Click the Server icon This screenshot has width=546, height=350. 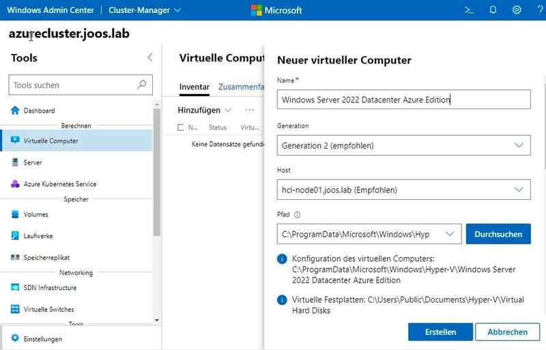(x=15, y=162)
